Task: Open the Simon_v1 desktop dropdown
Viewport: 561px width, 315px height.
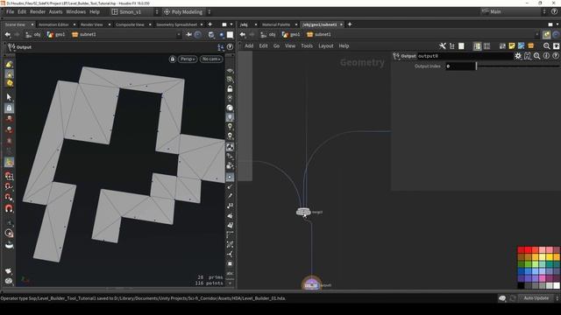Action: [134, 11]
